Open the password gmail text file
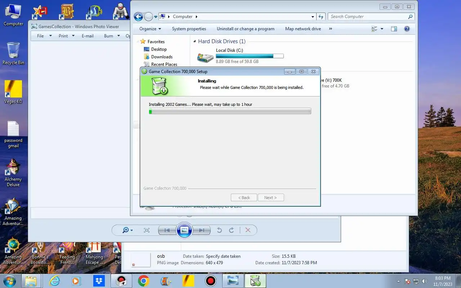Viewport: 461px width, 288px height. click(x=13, y=134)
